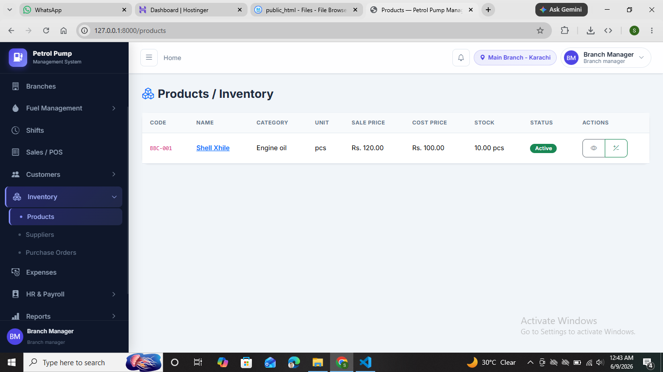Image resolution: width=663 pixels, height=372 pixels.
Task: Close the WhatsApp browser tab
Action: click(x=124, y=10)
